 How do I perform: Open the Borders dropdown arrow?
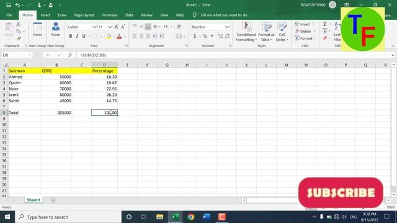click(x=102, y=37)
